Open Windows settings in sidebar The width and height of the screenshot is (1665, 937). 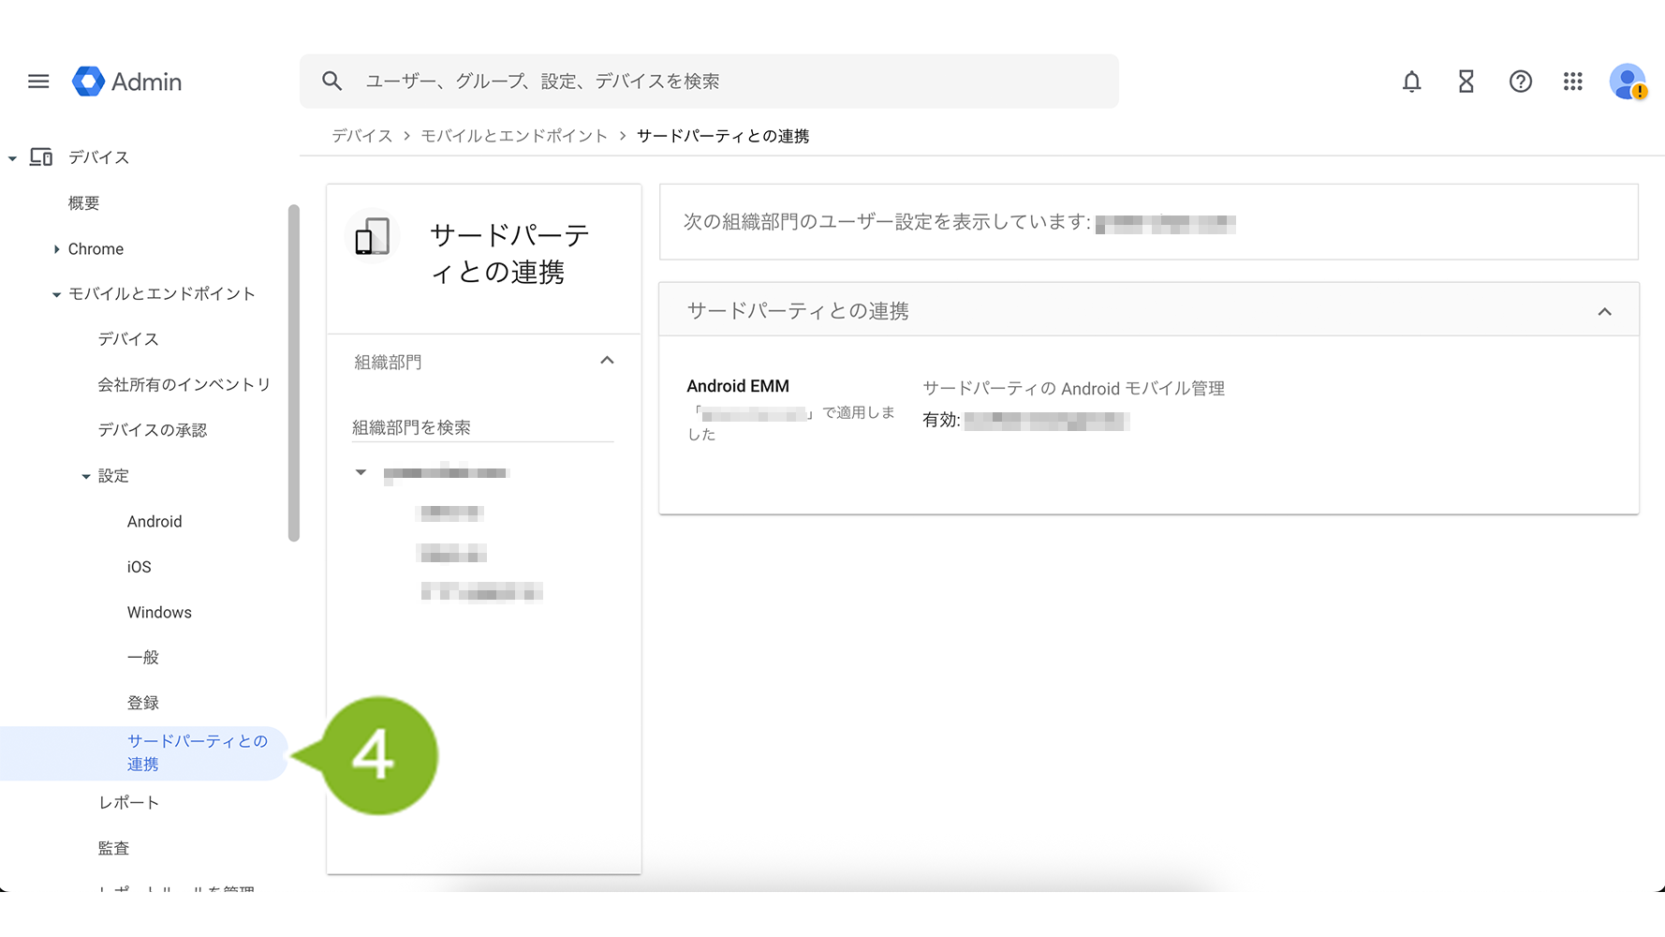[159, 613]
